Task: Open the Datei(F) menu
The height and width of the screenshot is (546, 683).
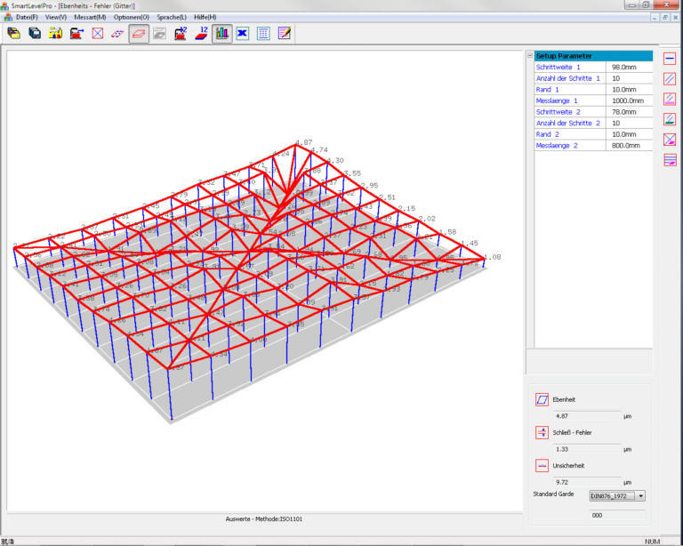Action: pyautogui.click(x=26, y=17)
